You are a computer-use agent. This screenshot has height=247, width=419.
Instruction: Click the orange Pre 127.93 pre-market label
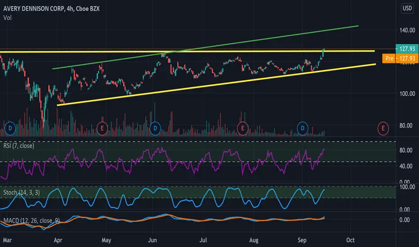pos(400,58)
